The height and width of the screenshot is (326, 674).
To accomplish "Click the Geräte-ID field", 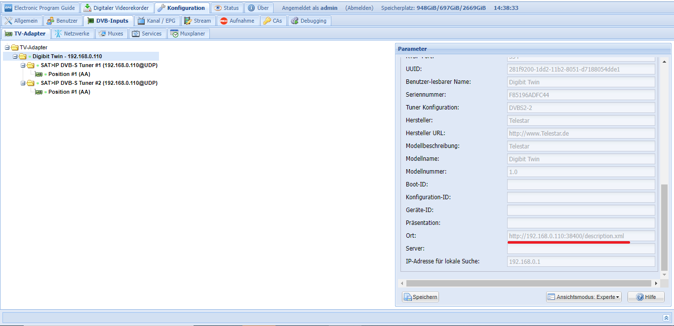I will 581,210.
